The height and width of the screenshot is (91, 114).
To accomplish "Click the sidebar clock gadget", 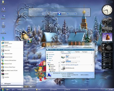I will pos(107,10).
